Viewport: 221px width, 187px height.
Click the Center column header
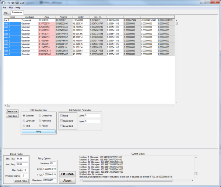[81, 17]
